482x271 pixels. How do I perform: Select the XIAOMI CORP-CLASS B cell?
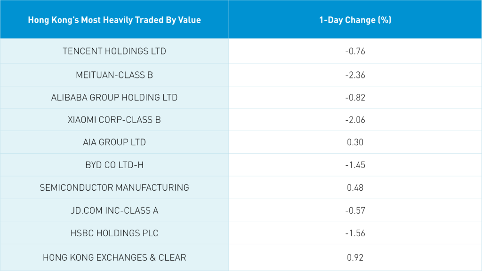pyautogui.click(x=114, y=120)
